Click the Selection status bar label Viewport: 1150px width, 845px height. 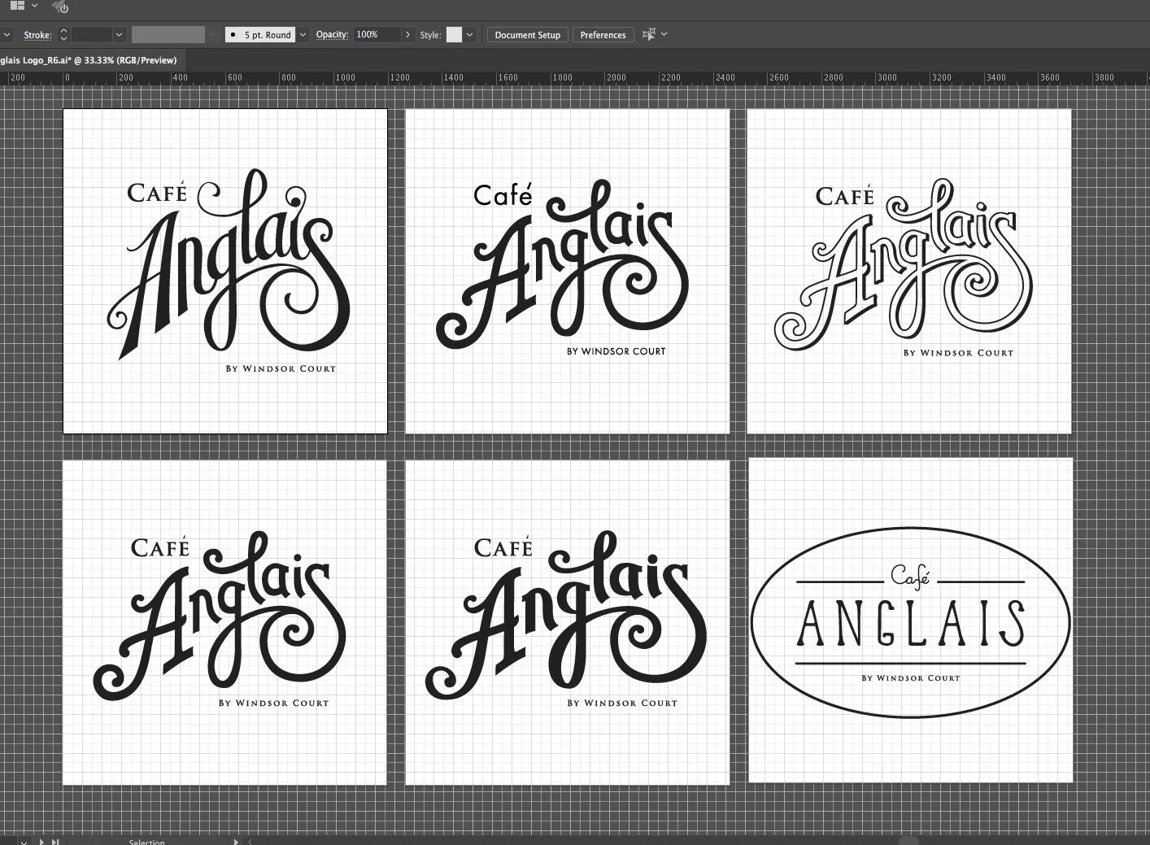tap(146, 842)
